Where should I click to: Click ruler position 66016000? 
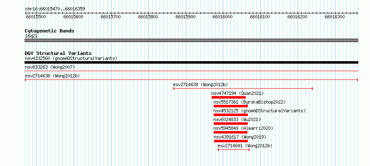222,17
